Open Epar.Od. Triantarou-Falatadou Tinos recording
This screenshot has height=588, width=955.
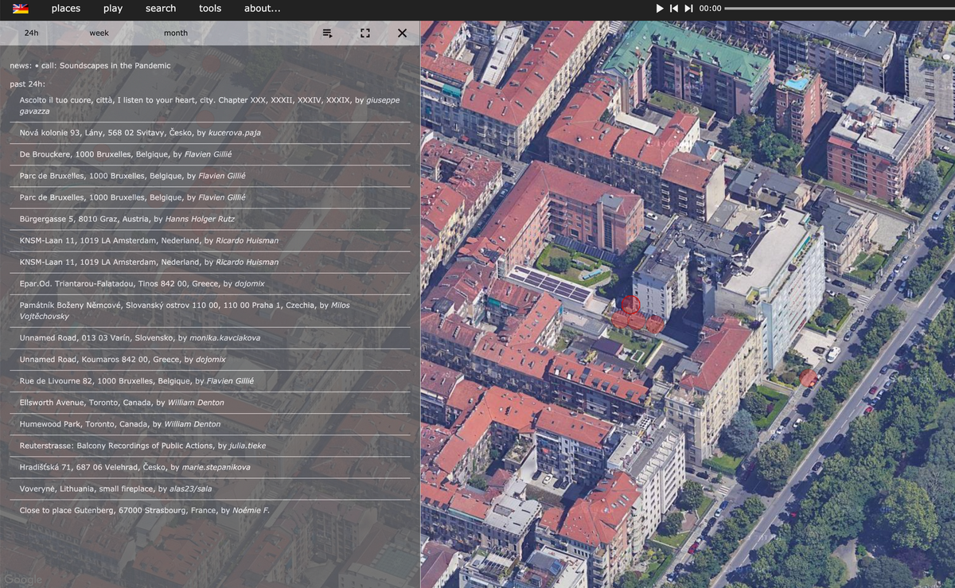point(210,283)
